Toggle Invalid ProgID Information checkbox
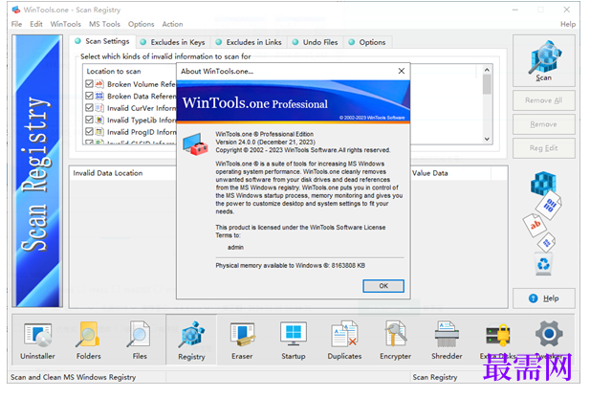Screen dimensions: 590x397 click(89, 132)
